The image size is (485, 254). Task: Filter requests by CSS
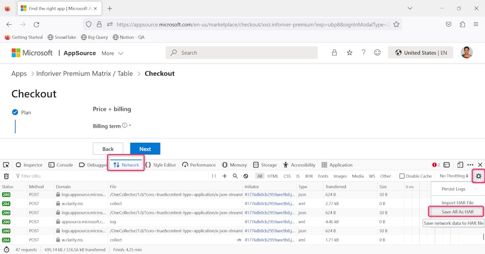pyautogui.click(x=287, y=176)
